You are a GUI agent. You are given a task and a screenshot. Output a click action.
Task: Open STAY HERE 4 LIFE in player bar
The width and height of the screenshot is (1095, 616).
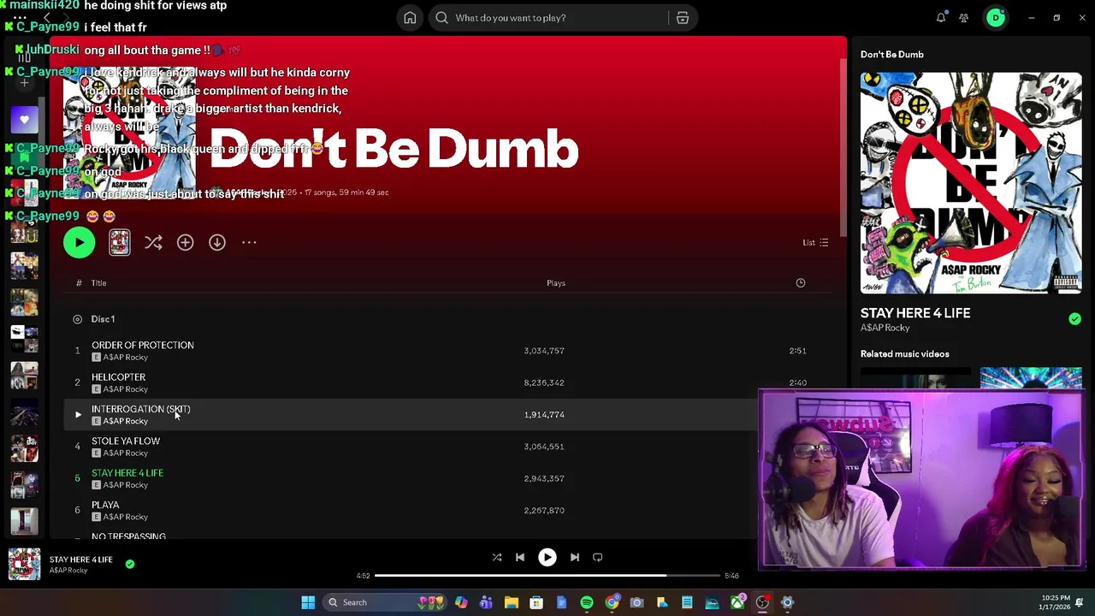coord(81,560)
